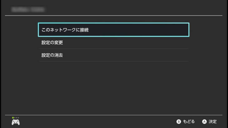The height and width of the screenshot is (128, 228).
Task: Click the green player-one indicator dot
Action: pyautogui.click(x=13, y=117)
